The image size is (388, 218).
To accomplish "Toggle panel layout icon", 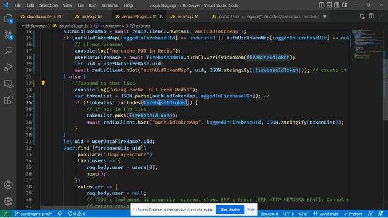I will pyautogui.click(x=329, y=5).
